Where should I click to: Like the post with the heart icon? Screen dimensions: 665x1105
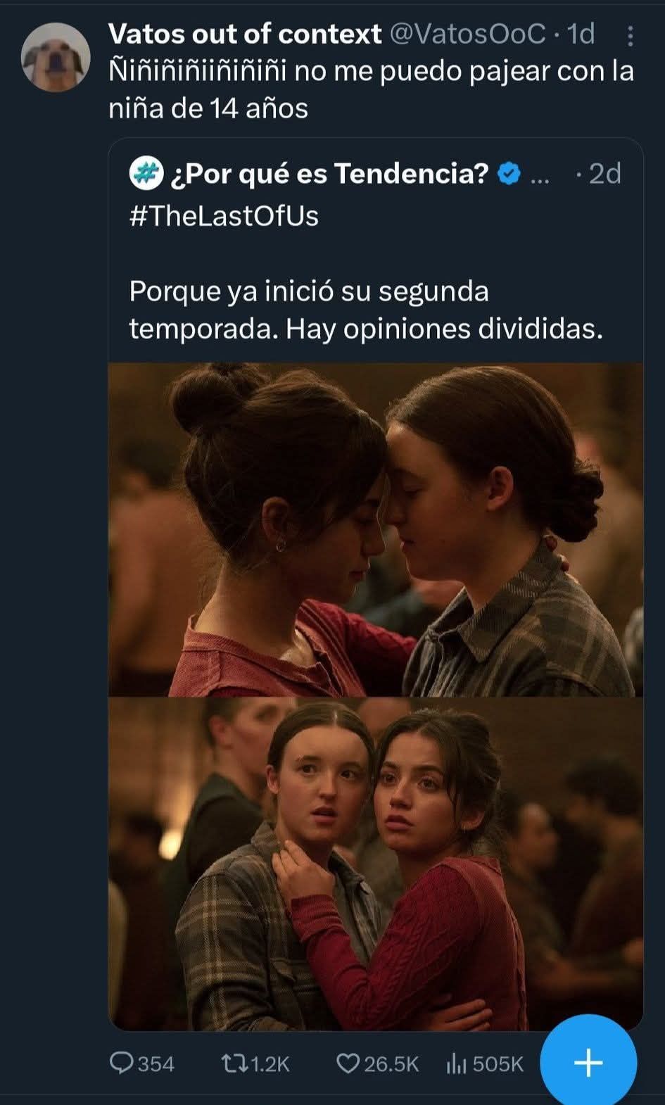coord(348,1063)
